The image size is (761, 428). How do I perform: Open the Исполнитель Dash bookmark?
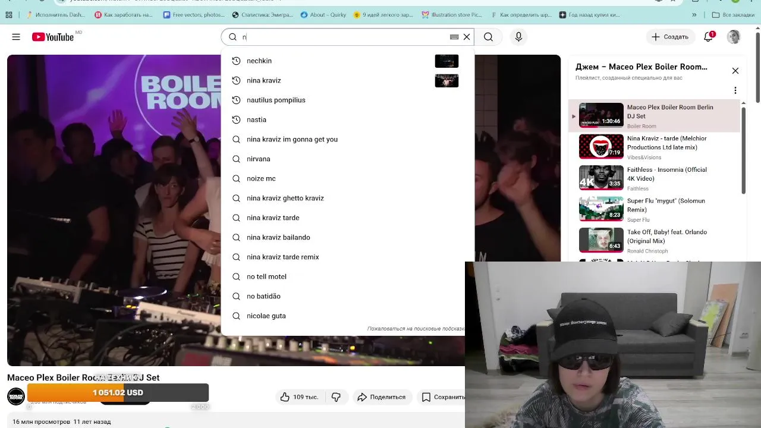coord(55,15)
